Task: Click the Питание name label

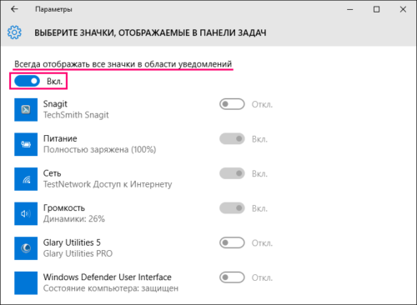Action: (x=60, y=138)
